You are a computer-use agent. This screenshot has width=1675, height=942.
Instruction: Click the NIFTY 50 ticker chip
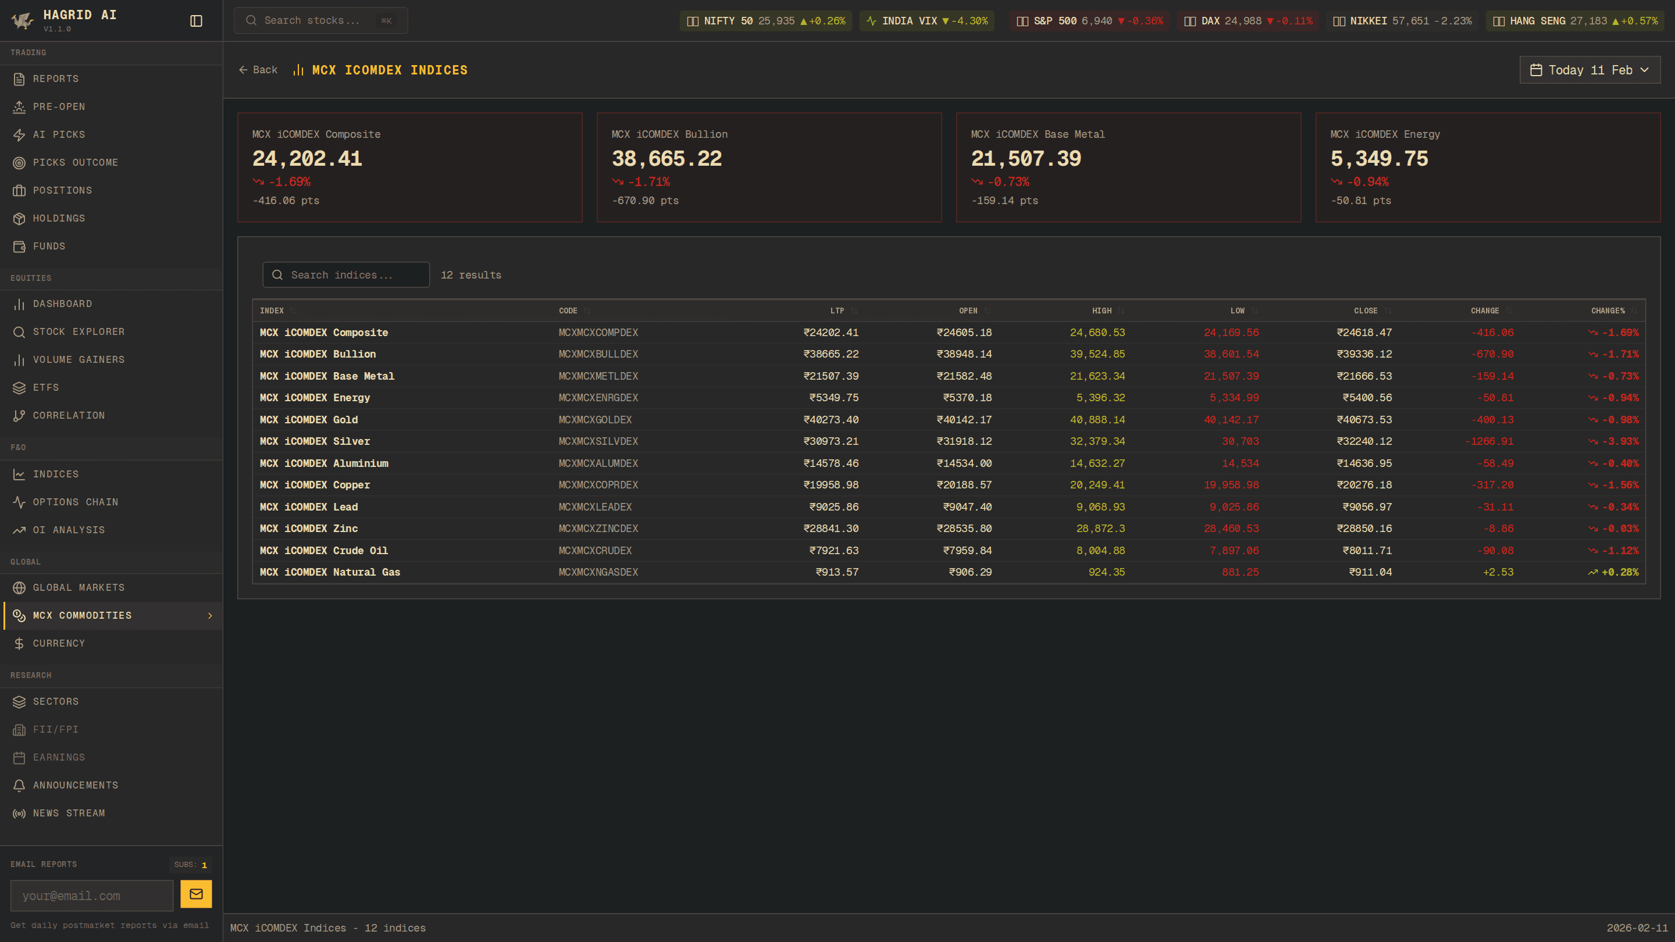pyautogui.click(x=765, y=21)
